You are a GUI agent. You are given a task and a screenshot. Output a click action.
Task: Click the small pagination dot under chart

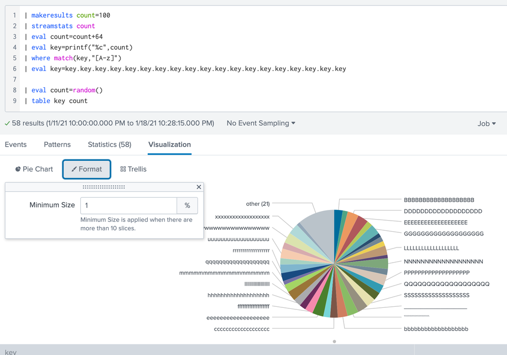334,341
